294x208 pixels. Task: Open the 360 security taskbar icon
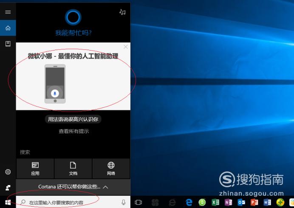[280, 202]
